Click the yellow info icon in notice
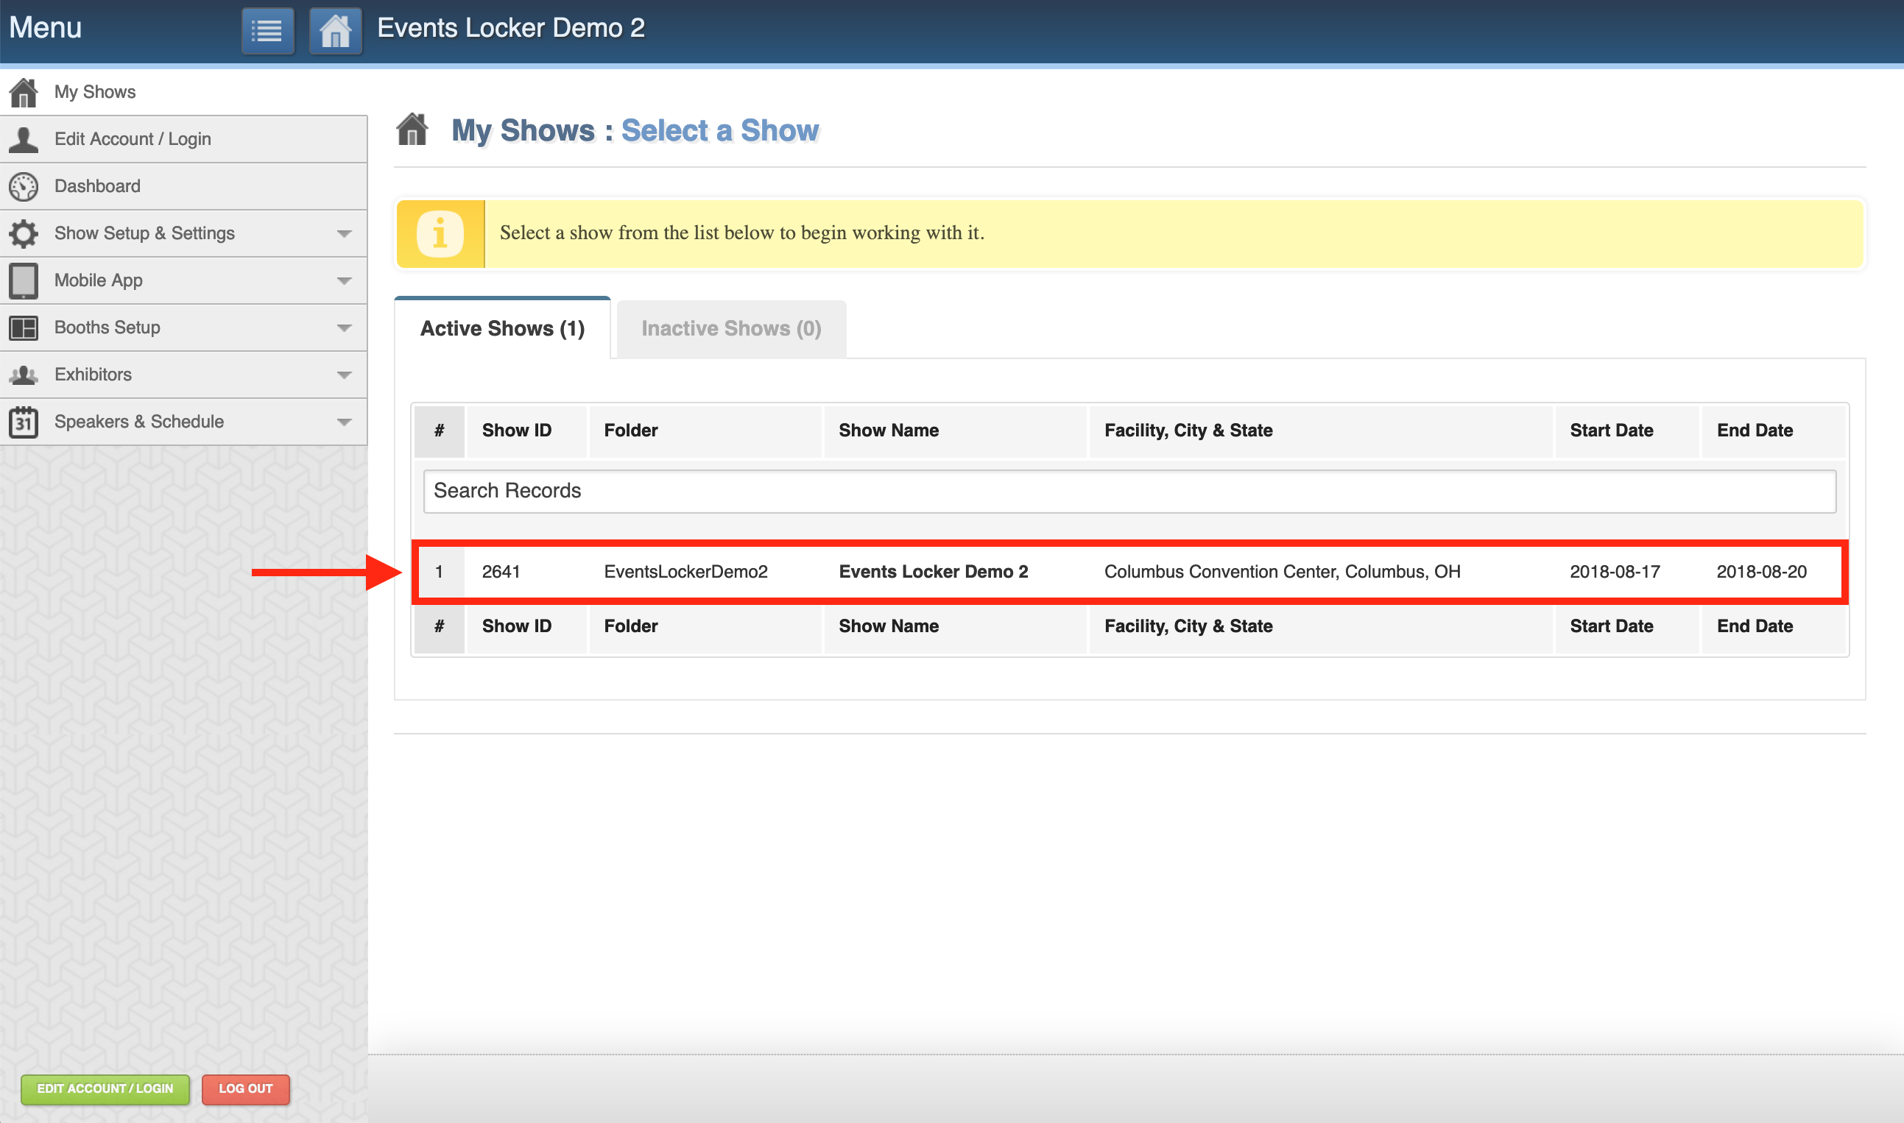Screen dimensions: 1904x1123 point(440,233)
